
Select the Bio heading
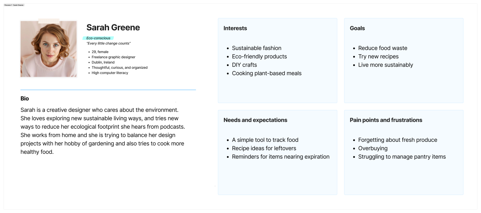[x=25, y=99]
